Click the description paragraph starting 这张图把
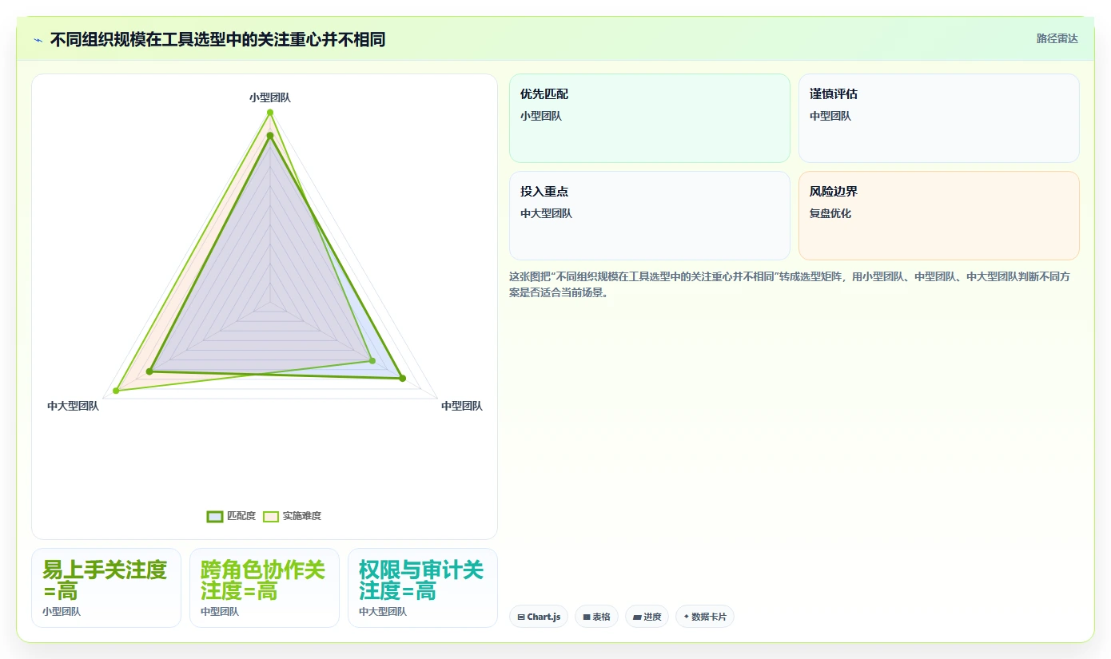This screenshot has width=1111, height=659. 794,284
